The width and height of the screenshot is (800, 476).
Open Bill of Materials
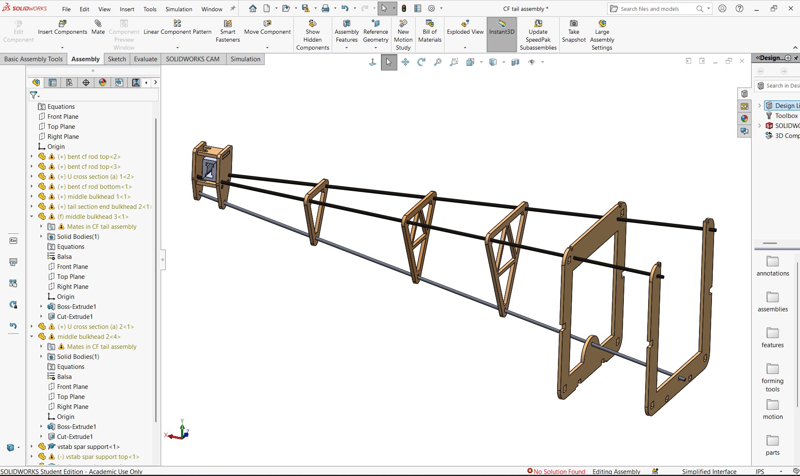coord(430,31)
